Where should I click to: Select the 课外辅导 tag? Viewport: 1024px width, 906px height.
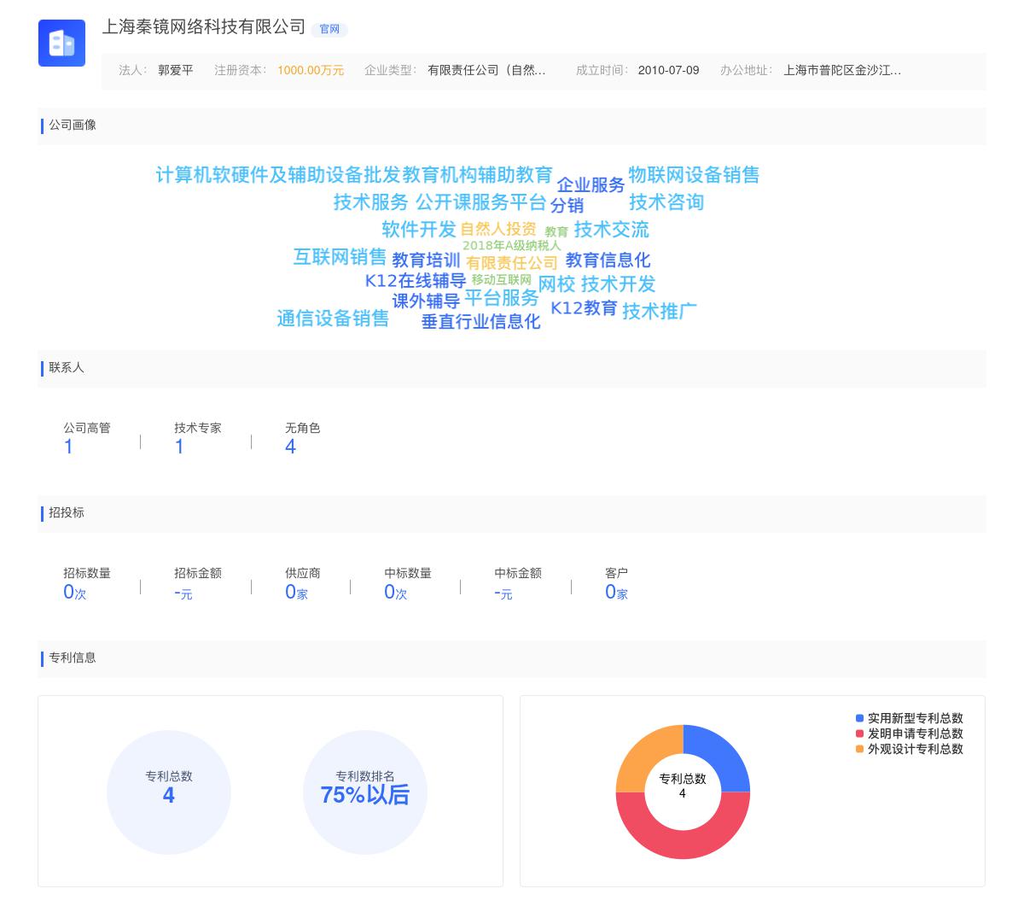click(426, 301)
